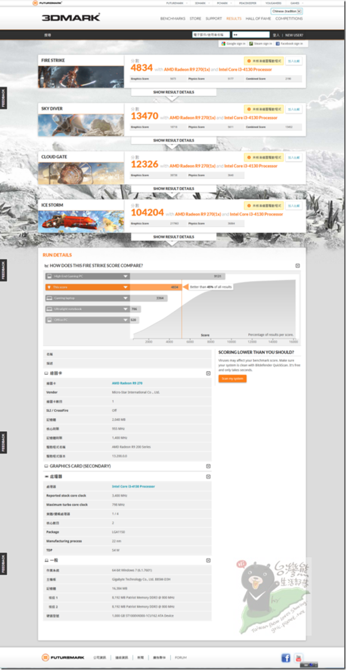Viewport: 346px width, 670px height.
Task: Open the FUTUREMARK top bar link
Action: coord(174,3)
